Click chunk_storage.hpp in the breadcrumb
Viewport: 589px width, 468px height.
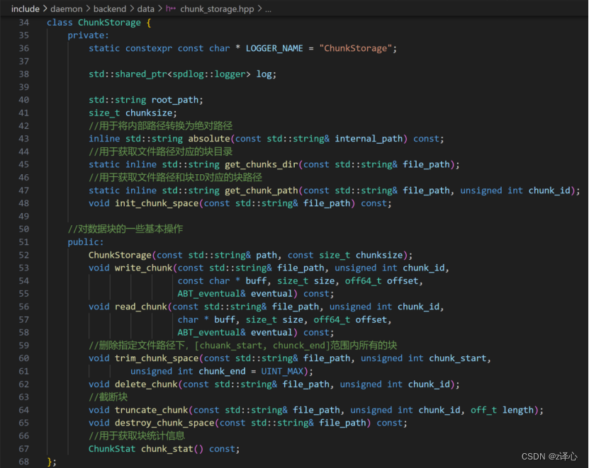pos(216,9)
